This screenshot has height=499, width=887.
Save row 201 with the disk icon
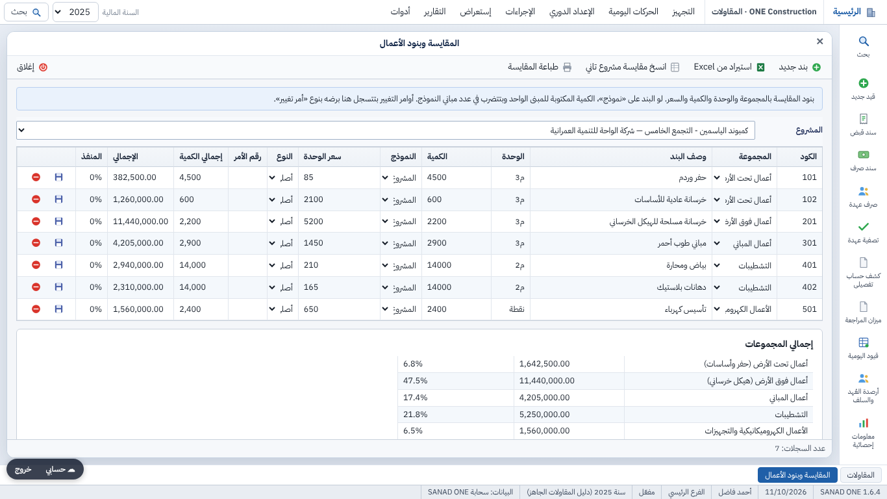[x=58, y=222]
